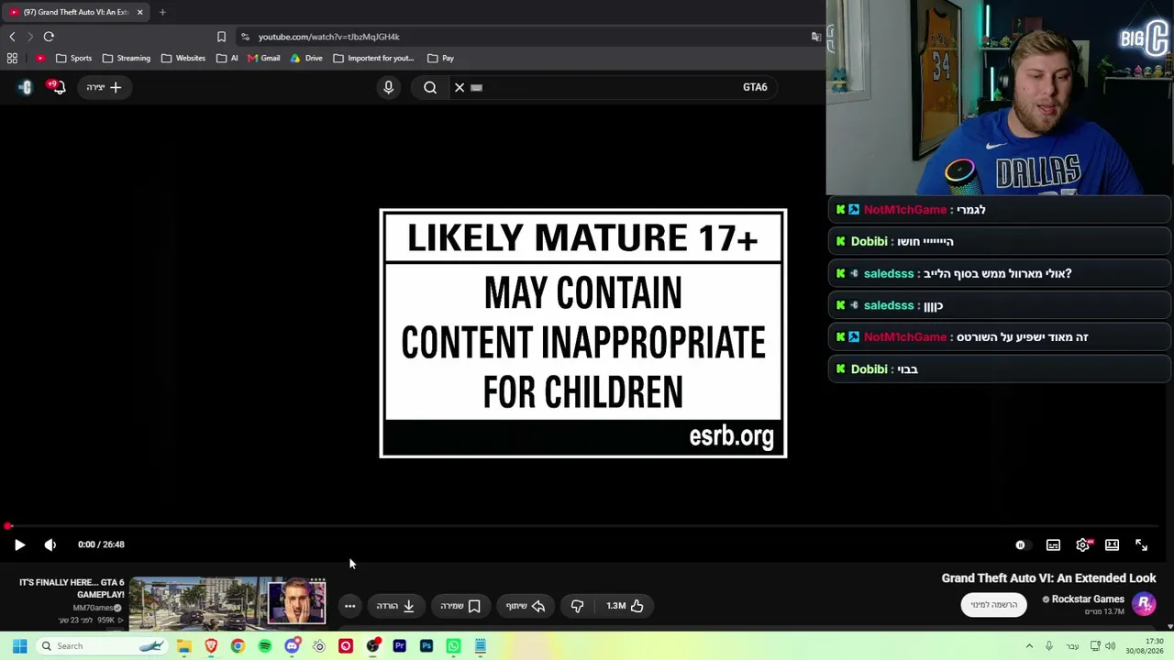This screenshot has width=1174, height=660.
Task: Open the Drive bookmark
Action: (x=306, y=58)
